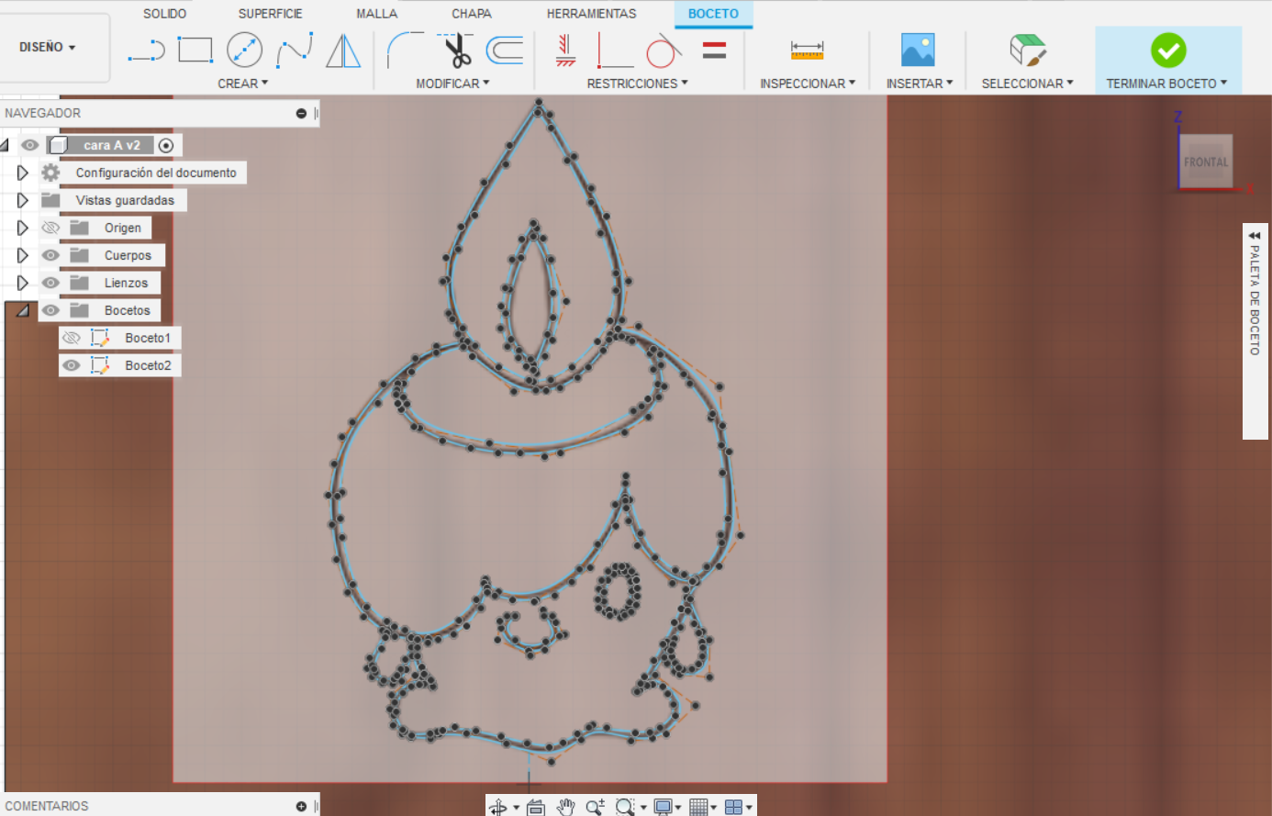1272x816 pixels.
Task: Click the FRONTAL face of the ViewCube
Action: coord(1205,162)
